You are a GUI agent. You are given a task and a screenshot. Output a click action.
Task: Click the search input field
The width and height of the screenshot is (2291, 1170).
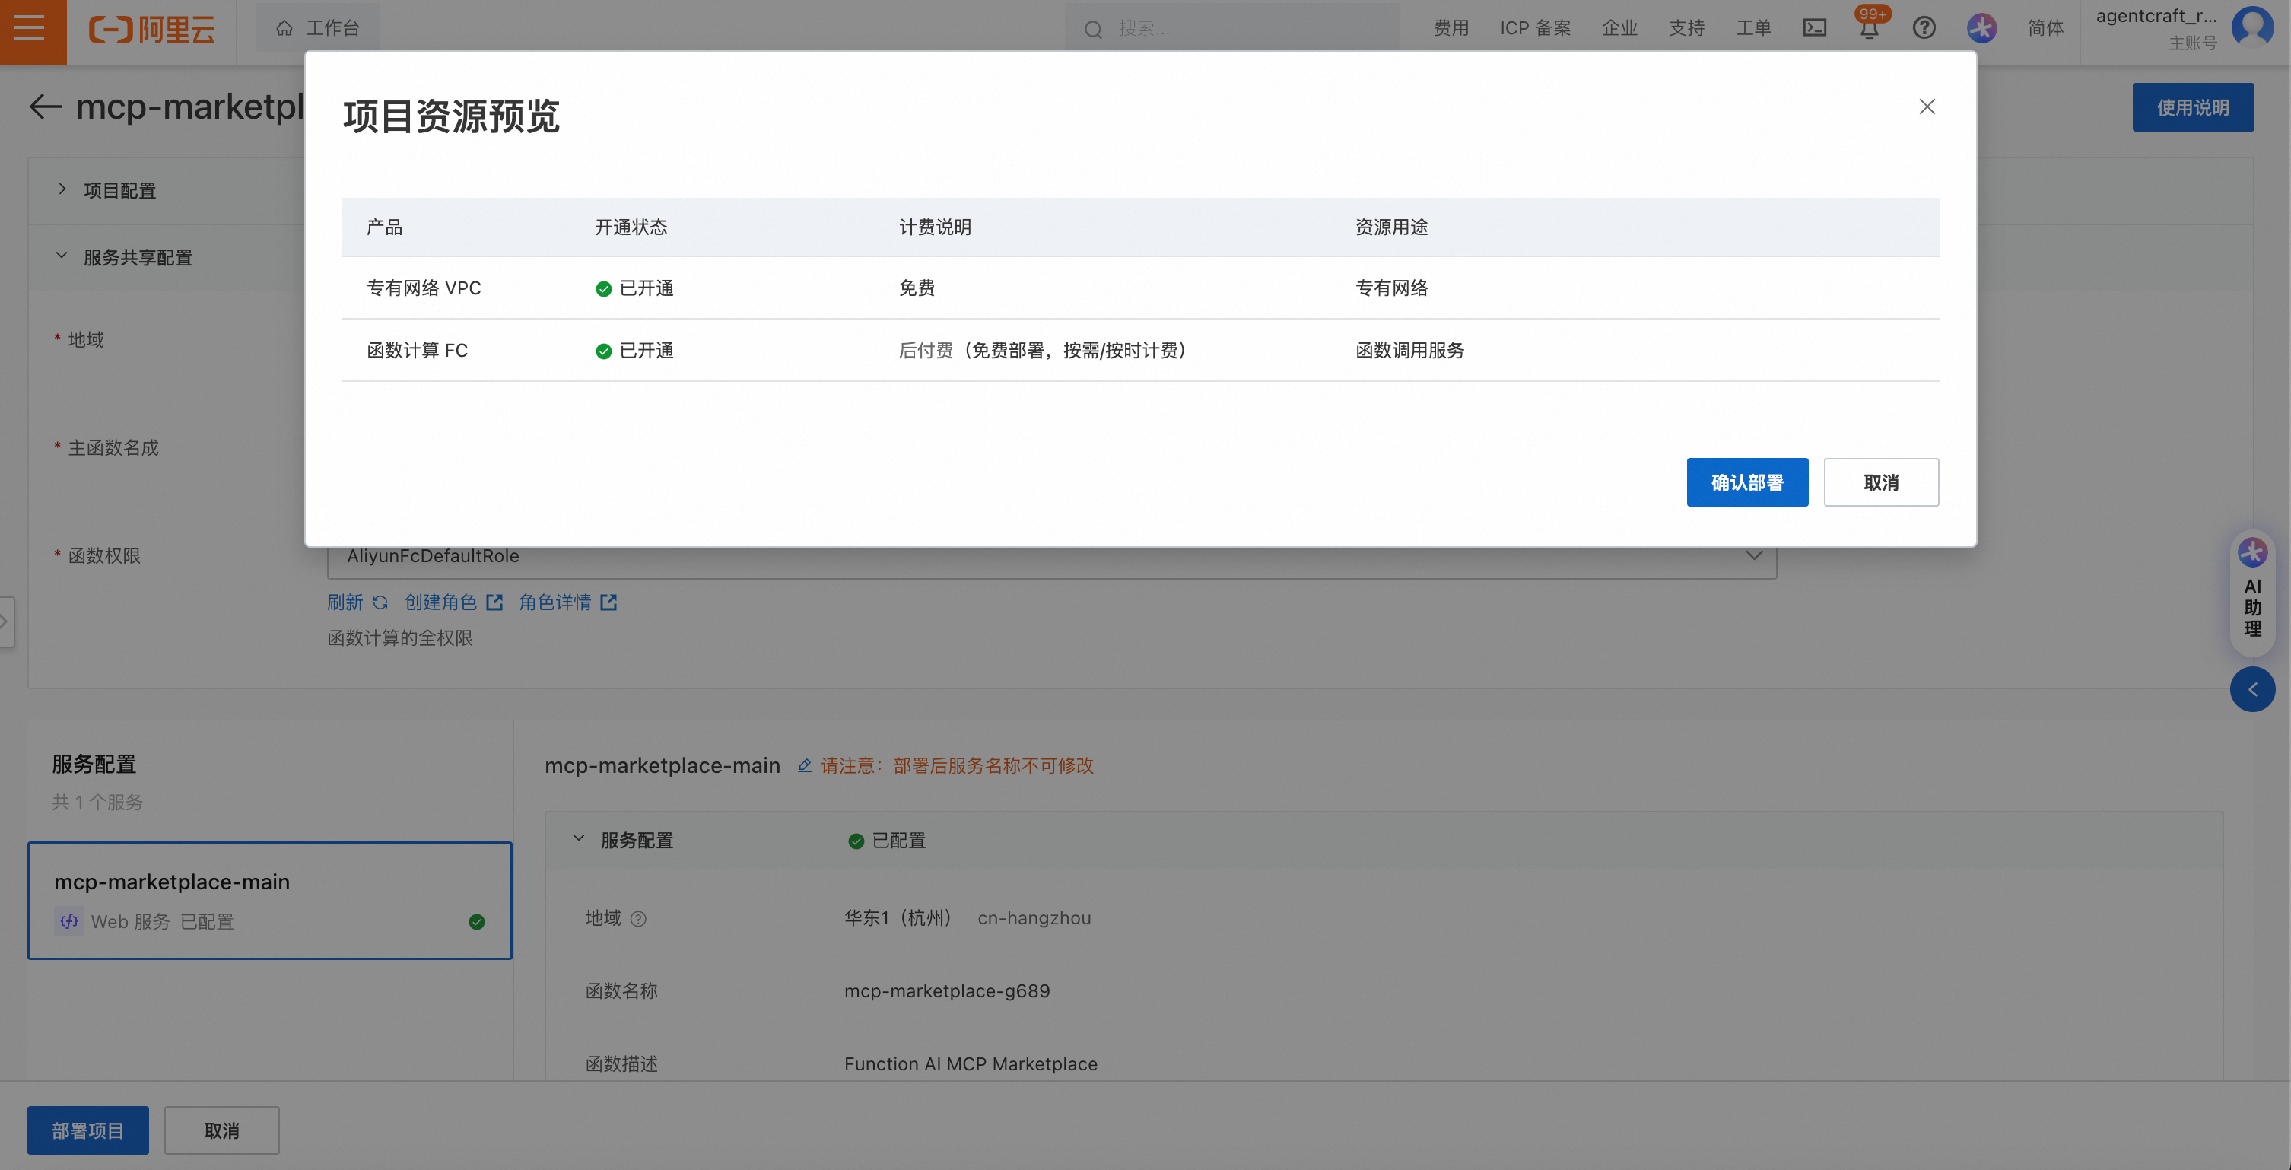click(x=1245, y=28)
